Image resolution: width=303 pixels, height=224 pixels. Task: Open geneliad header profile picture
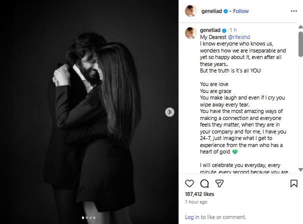coord(191,11)
